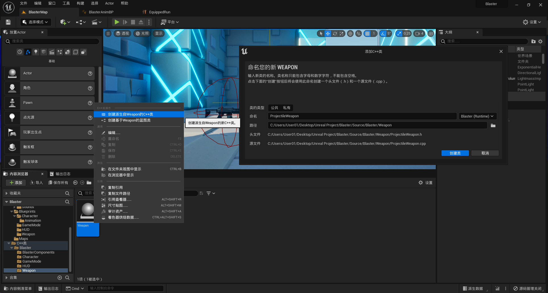Open play options three-dot menu
This screenshot has height=293, width=548.
pos(149,22)
